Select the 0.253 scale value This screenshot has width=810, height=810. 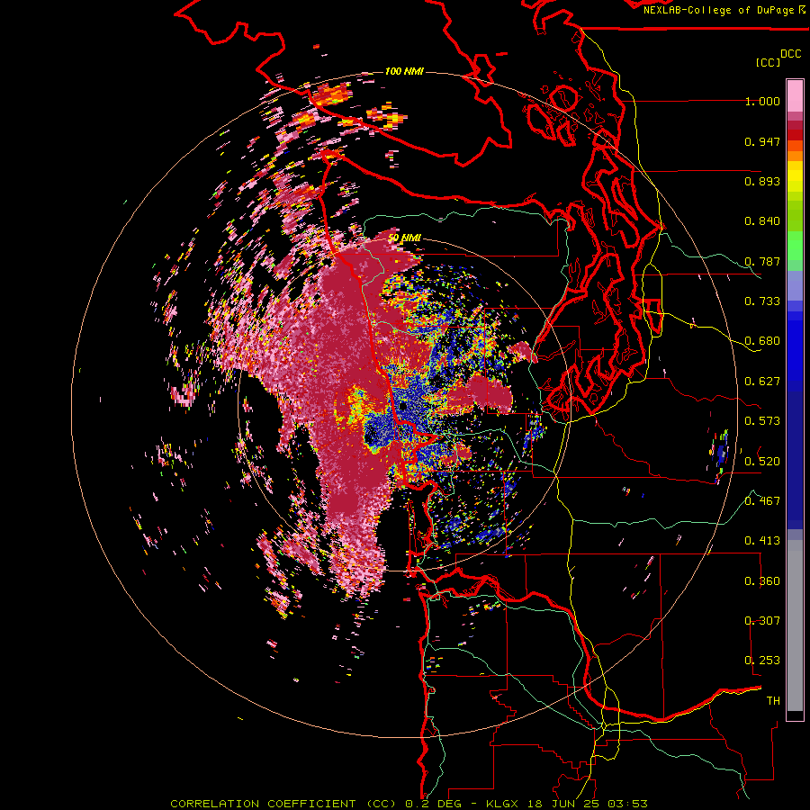click(762, 661)
